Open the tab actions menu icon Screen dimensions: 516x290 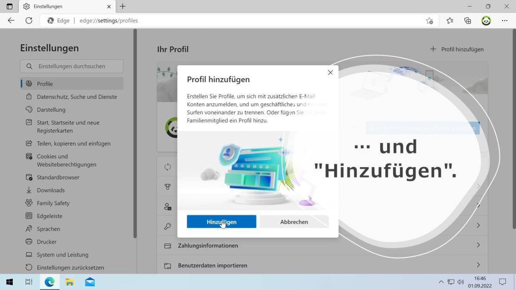pyautogui.click(x=9, y=6)
